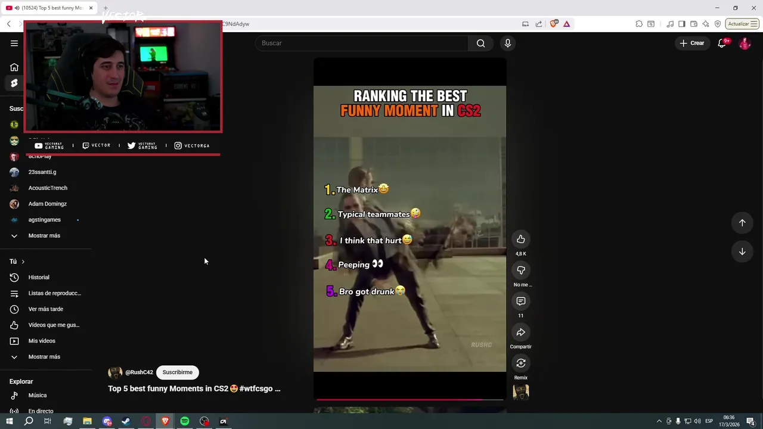This screenshot has width=763, height=429.
Task: Open Shorts in the sidebar
Action: (14, 83)
